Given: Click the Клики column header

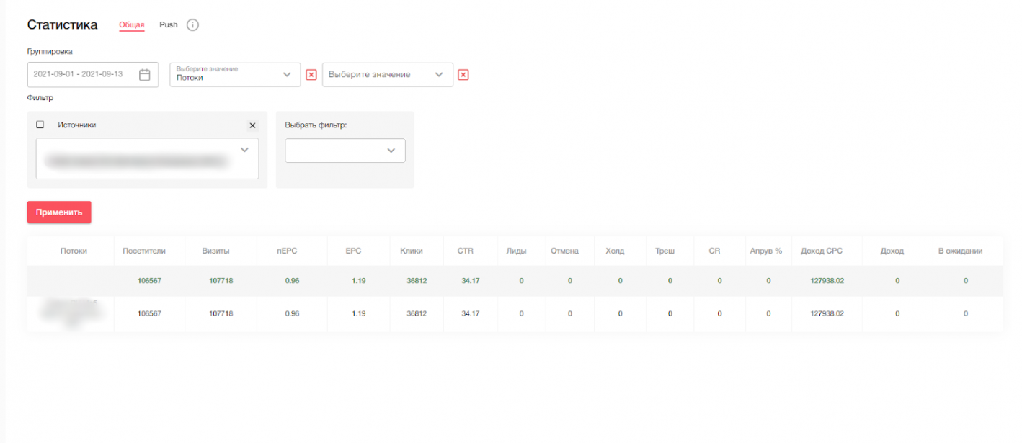Looking at the screenshot, I should click(412, 251).
